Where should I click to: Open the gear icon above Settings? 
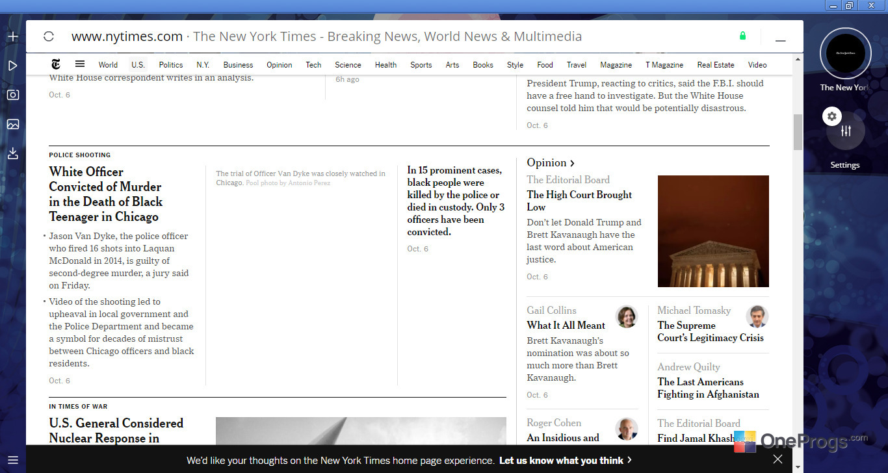(x=832, y=116)
